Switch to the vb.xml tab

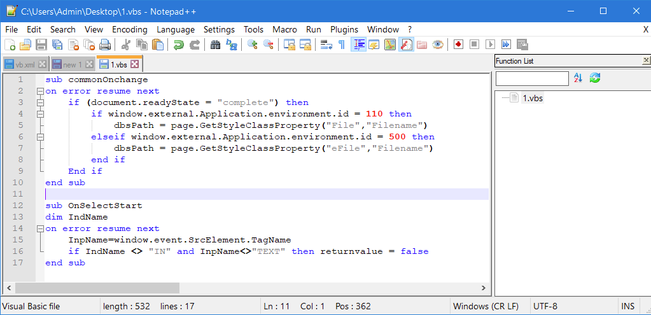(x=25, y=64)
